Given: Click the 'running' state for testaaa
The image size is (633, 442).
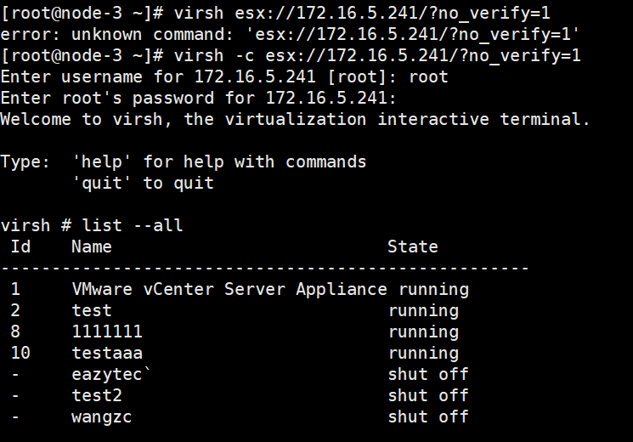Looking at the screenshot, I should pyautogui.click(x=423, y=353).
